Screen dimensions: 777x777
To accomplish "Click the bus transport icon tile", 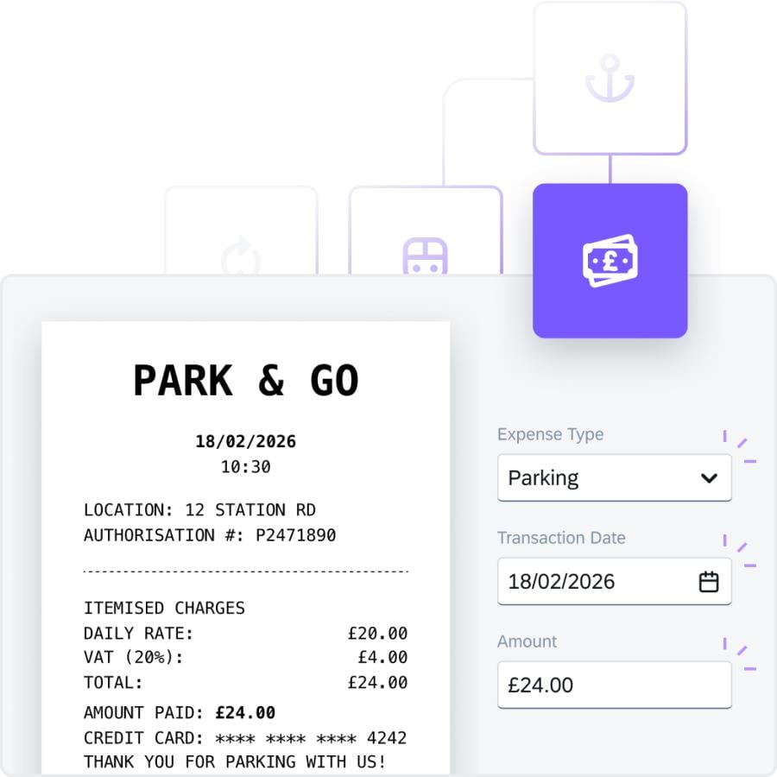I will pos(425,256).
